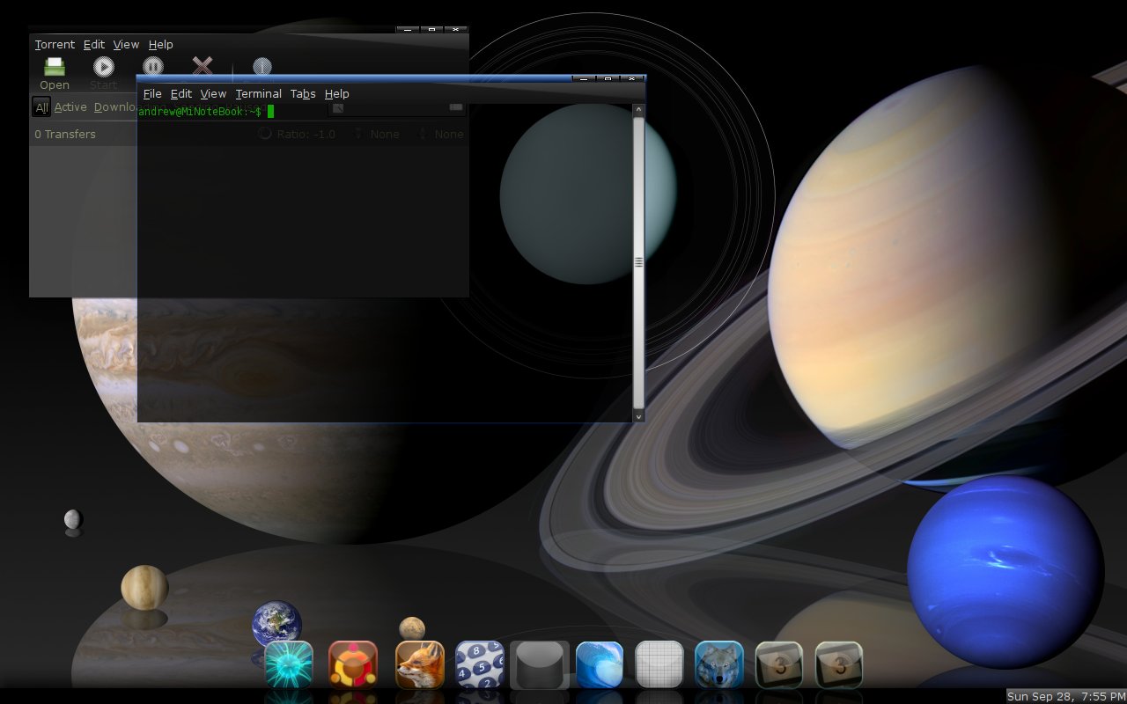Remove the torrent with the X toolbar icon

[x=203, y=66]
